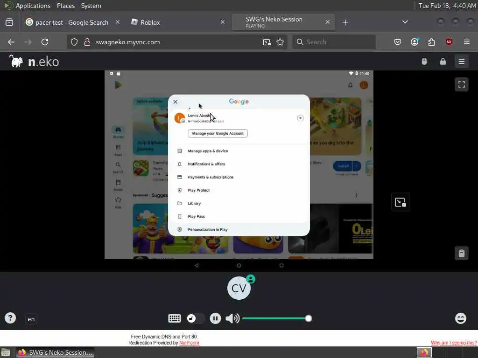Select Games in Play Store sidebar
The image size is (478, 358).
tap(118, 132)
